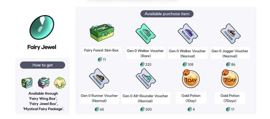Open the Fairy Wing Box chest icon

[x=27, y=83]
